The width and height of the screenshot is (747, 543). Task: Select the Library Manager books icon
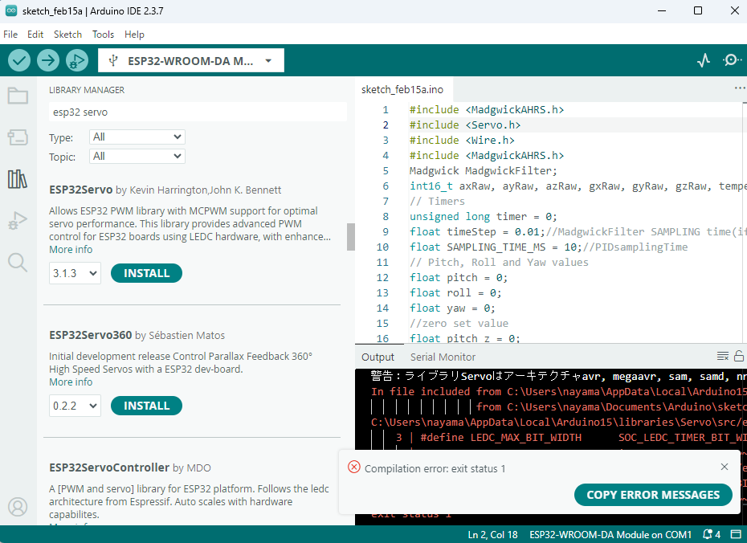pos(18,179)
